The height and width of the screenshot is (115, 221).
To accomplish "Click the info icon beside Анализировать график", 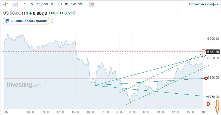I will tap(52, 21).
